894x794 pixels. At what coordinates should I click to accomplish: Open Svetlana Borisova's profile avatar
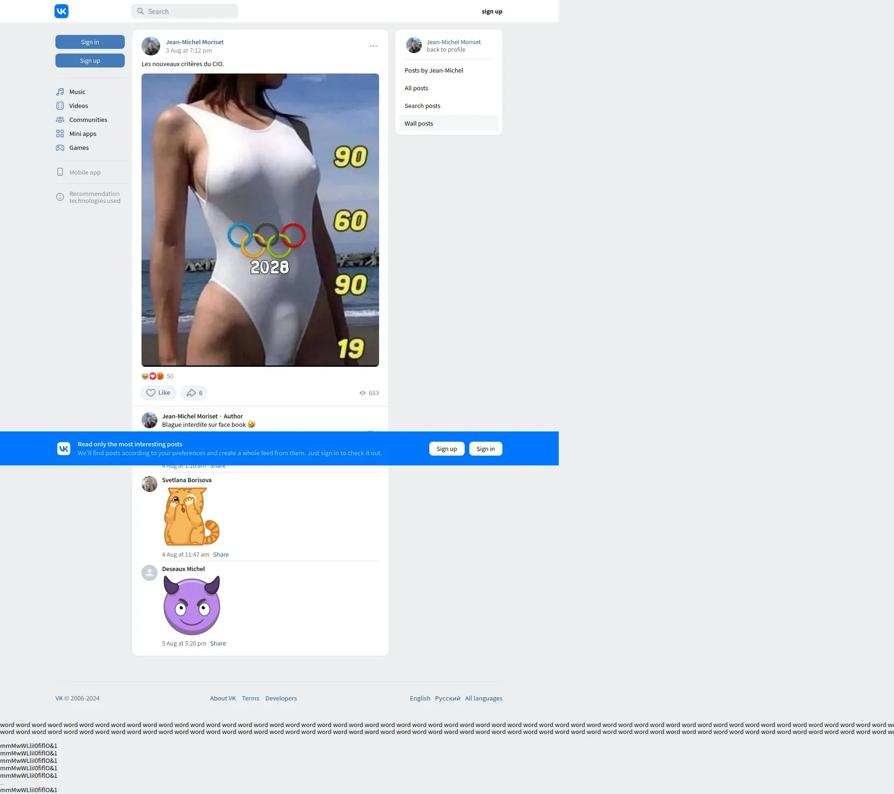click(x=149, y=484)
